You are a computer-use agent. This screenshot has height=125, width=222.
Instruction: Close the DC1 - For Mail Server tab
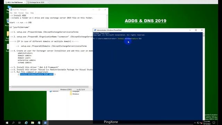click(25, 2)
